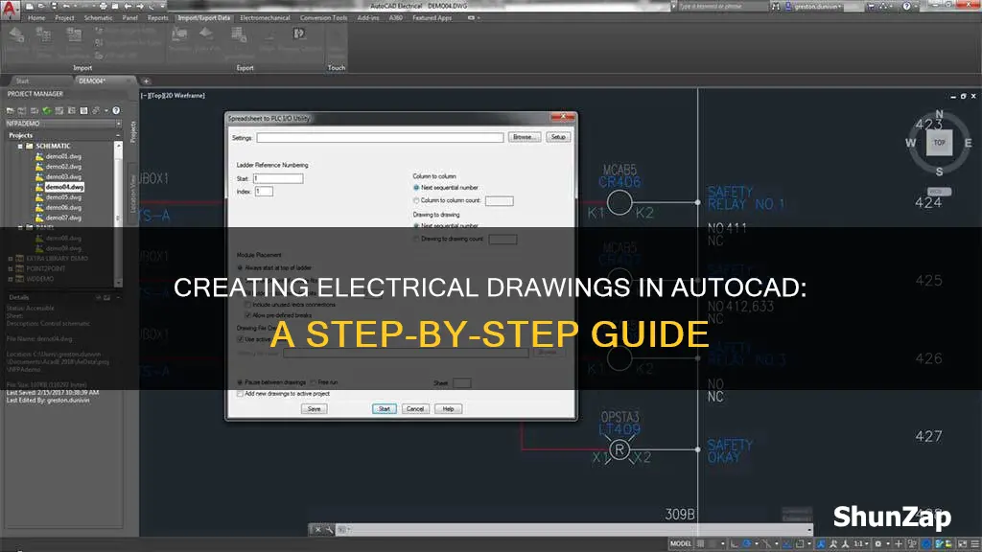Image resolution: width=982 pixels, height=552 pixels.
Task: Open the Electromechanical ribbon tab
Action: (x=266, y=18)
